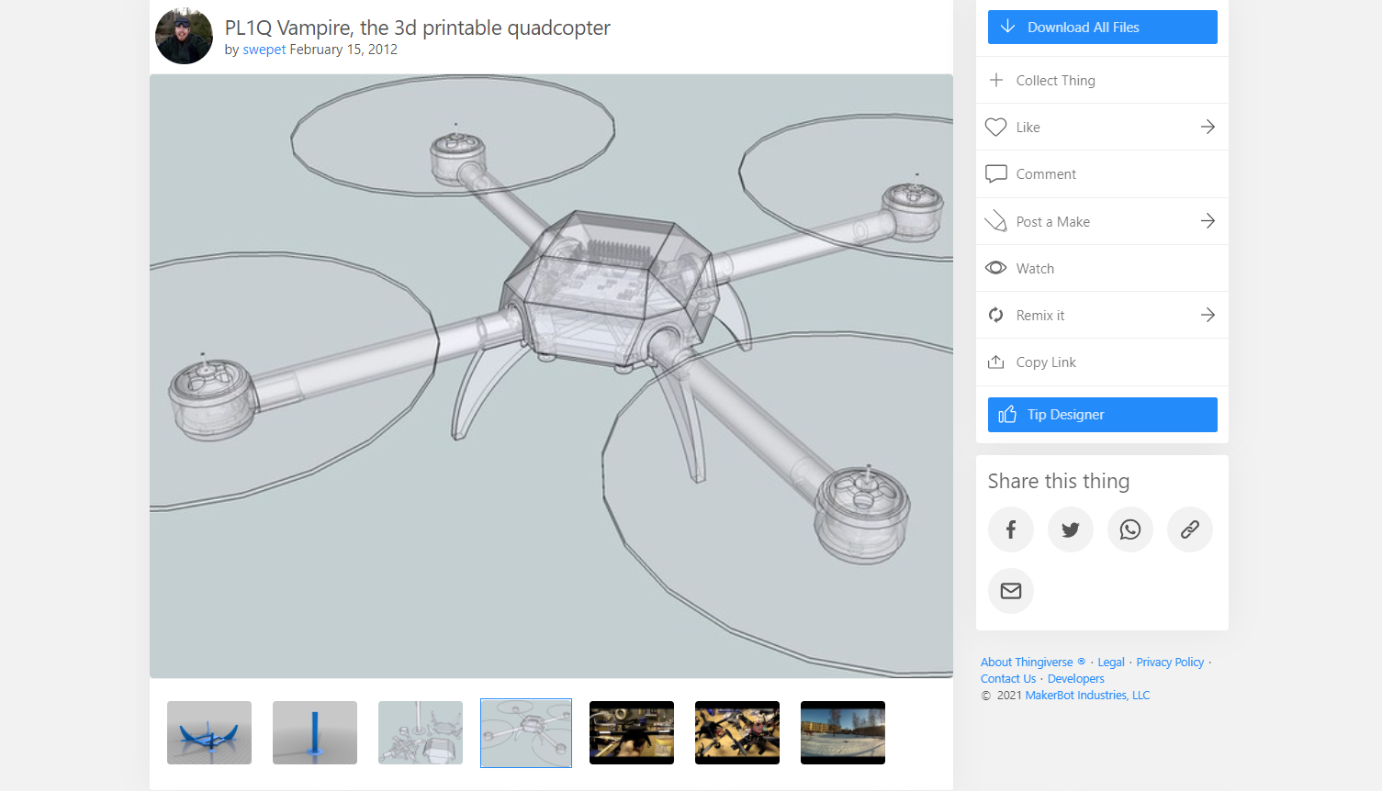Share via the Twitter icon

coord(1071,529)
